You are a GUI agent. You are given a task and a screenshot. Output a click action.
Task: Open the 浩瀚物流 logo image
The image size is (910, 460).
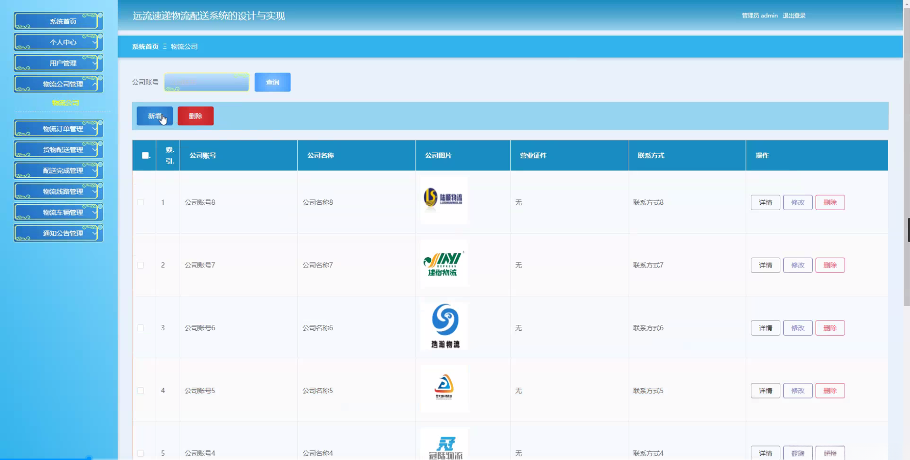(444, 325)
